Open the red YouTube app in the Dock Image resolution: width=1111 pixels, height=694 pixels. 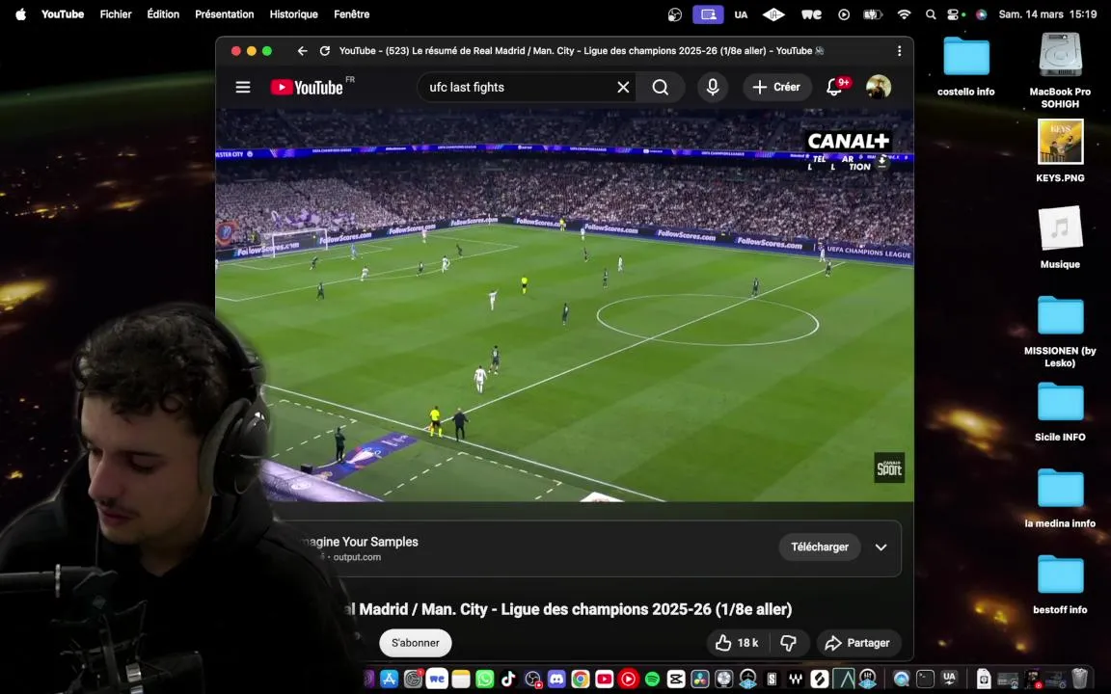click(x=605, y=680)
